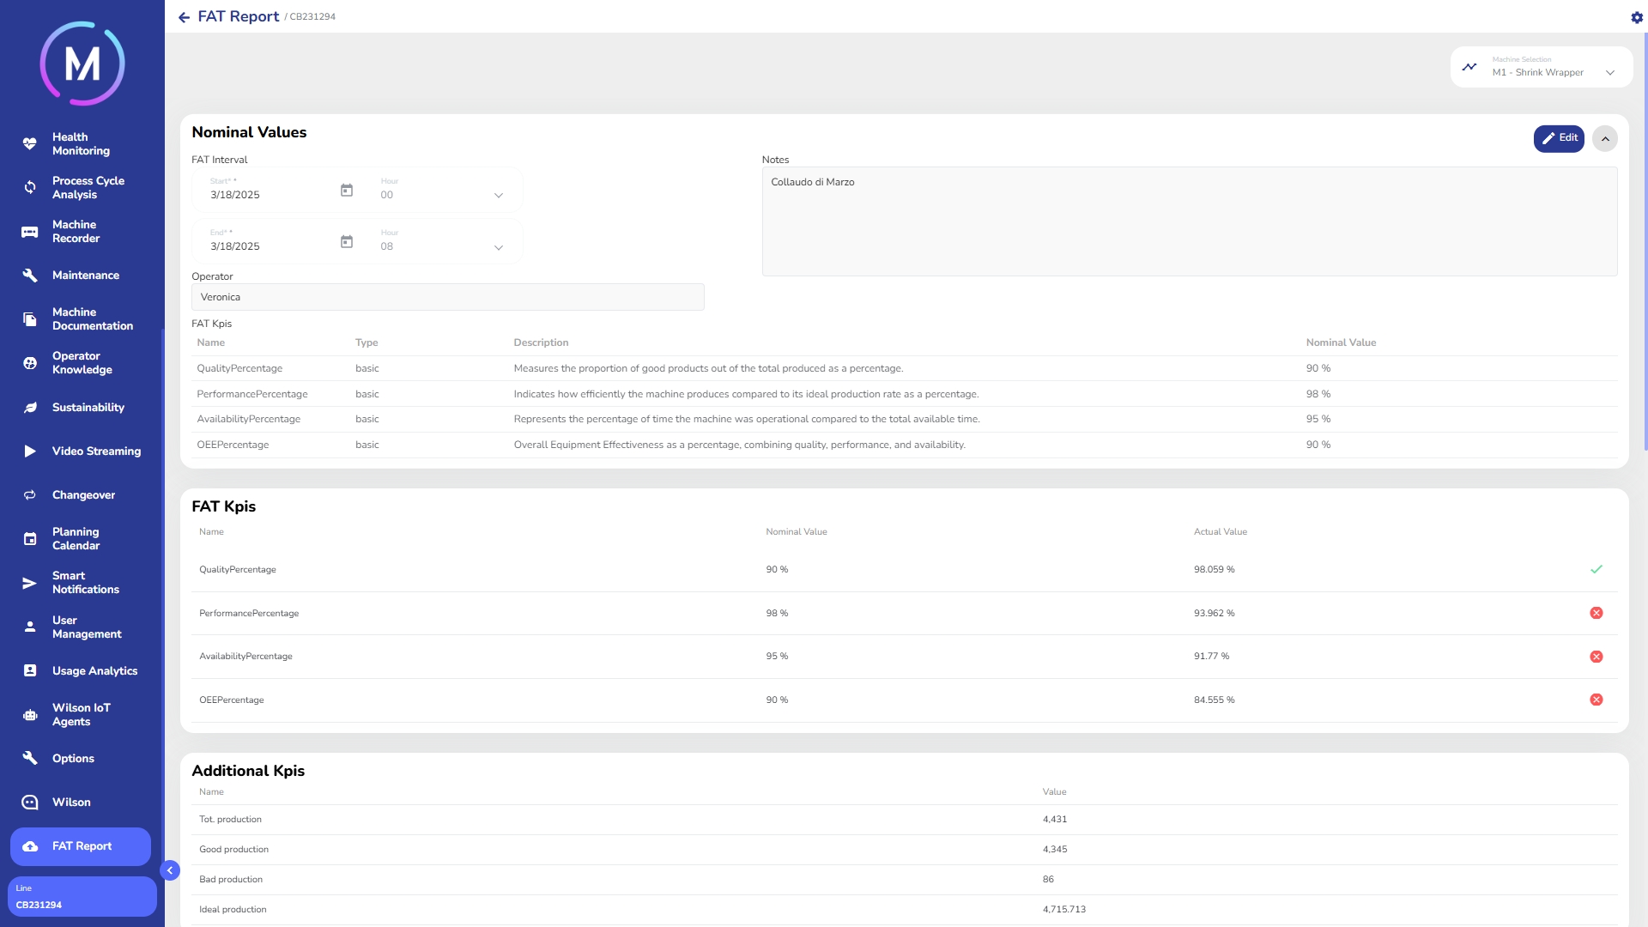1648x927 pixels.
Task: Open the Start date calendar picker icon
Action: (347, 191)
